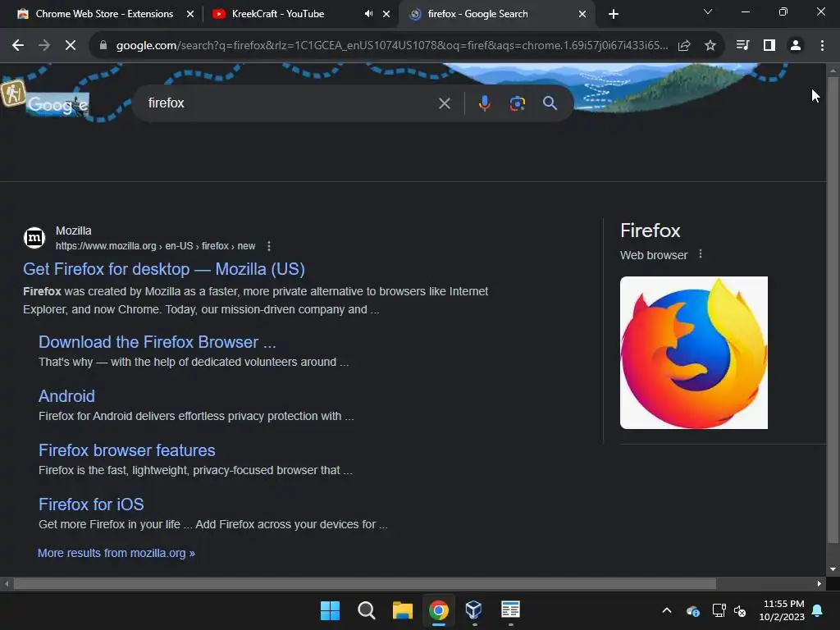The width and height of the screenshot is (840, 630).
Task: Click the Mozilla site name text
Action: click(73, 231)
